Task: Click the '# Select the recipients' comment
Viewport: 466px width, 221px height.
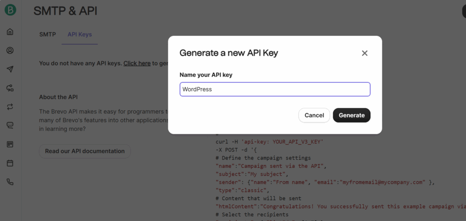Action: [252, 215]
